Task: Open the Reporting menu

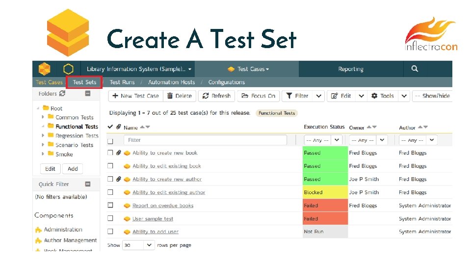Action: (350, 69)
